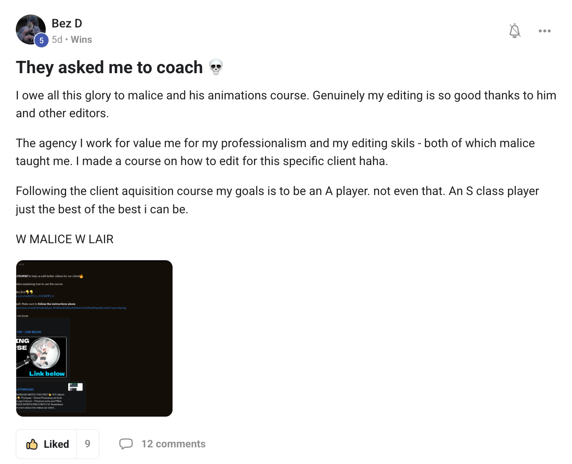Click the thumbs-up icon to unlike

32,444
